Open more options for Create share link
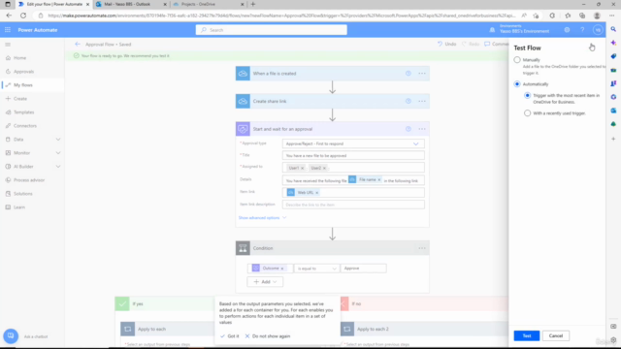Screen dimensions: 621x349 (422, 101)
